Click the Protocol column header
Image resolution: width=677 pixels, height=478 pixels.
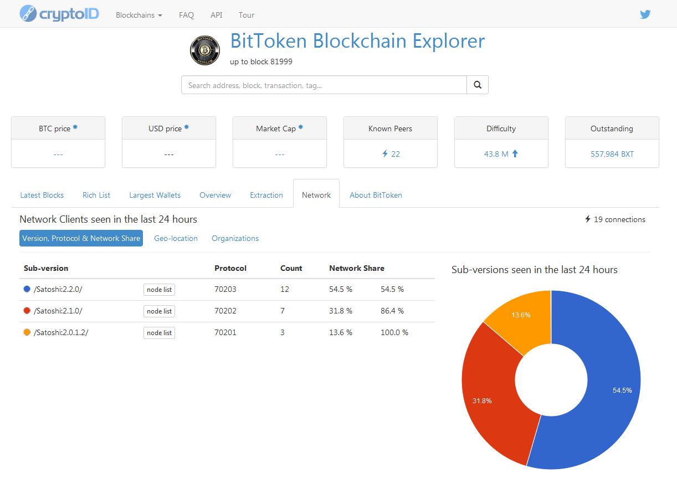coord(230,268)
